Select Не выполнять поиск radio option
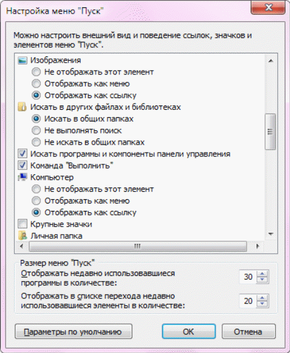This screenshot has height=353, width=290. [36, 130]
